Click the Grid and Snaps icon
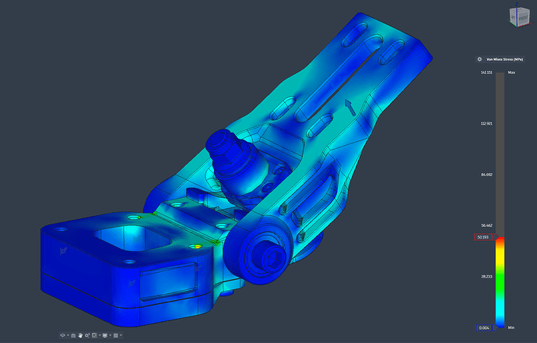Image resolution: width=537 pixels, height=343 pixels. 115,336
